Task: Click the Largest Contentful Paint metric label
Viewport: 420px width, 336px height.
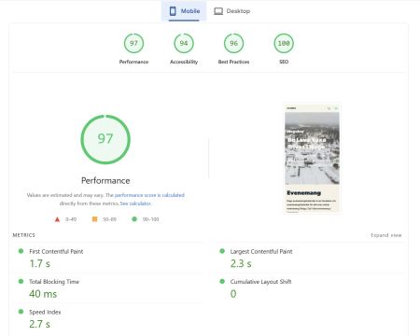Action: click(261, 251)
